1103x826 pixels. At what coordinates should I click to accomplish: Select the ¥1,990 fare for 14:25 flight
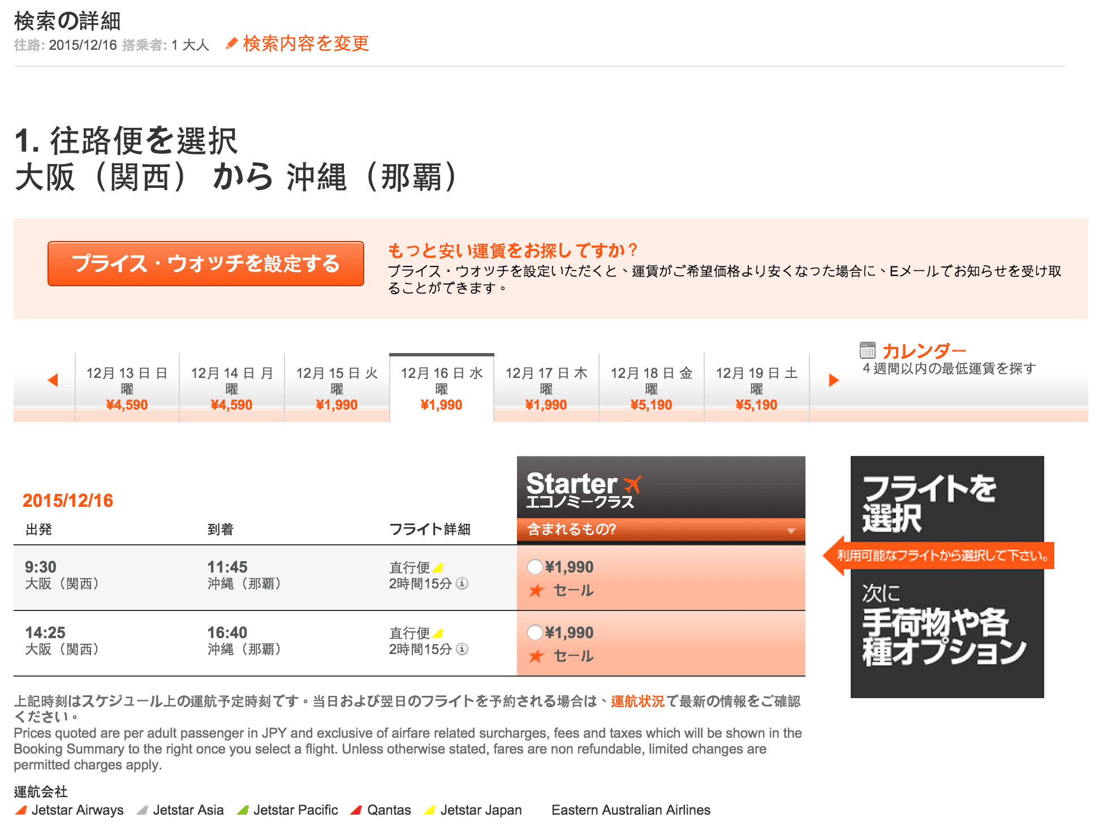pos(535,633)
